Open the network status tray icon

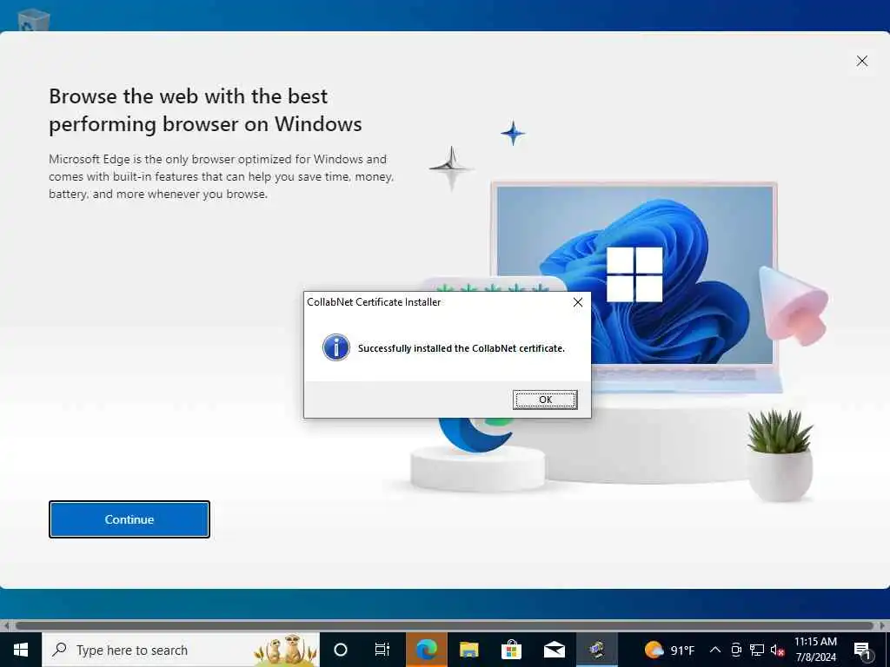click(x=757, y=650)
